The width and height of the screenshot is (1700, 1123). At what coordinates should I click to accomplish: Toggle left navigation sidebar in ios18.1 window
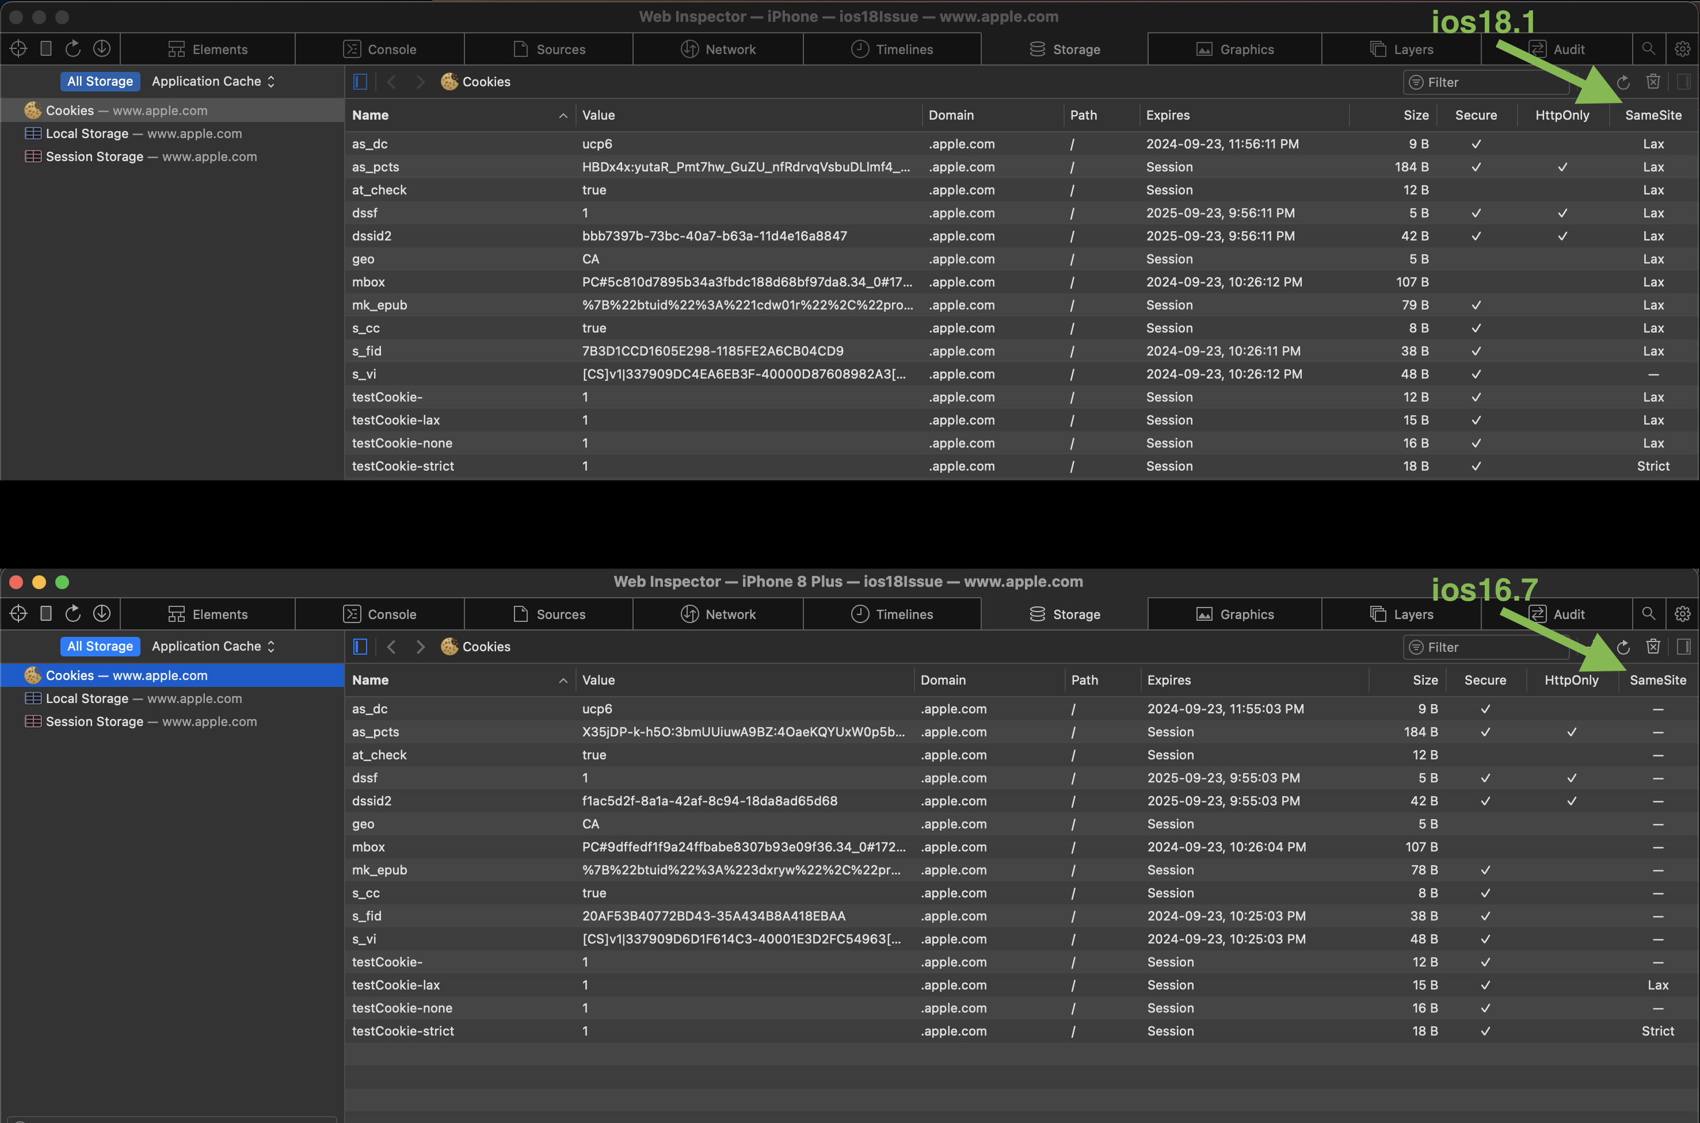(x=360, y=82)
